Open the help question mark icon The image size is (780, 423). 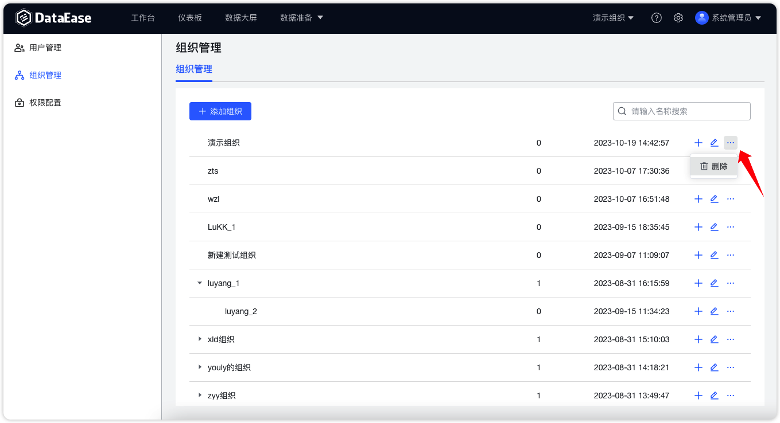[x=657, y=18]
